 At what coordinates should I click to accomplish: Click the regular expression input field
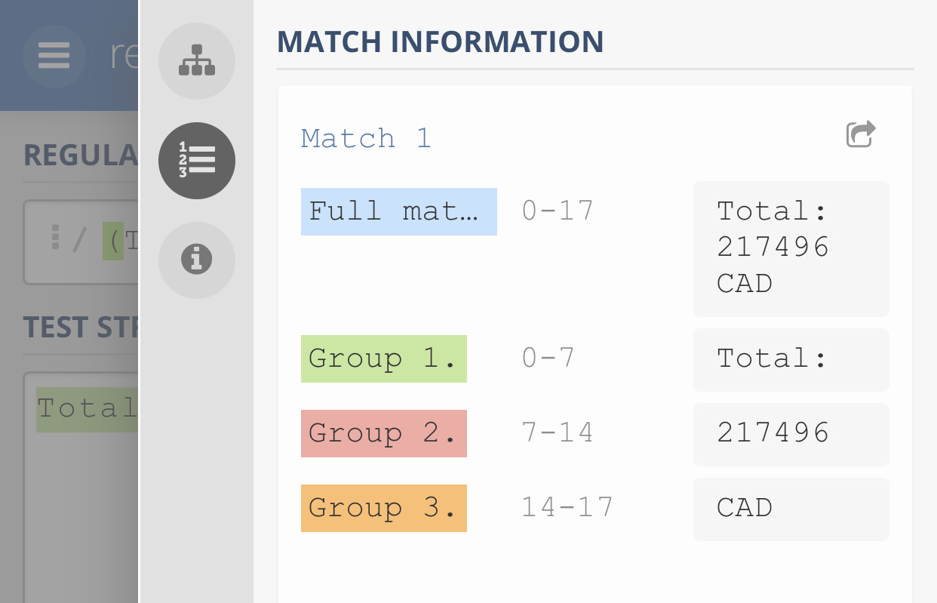[x=83, y=242]
